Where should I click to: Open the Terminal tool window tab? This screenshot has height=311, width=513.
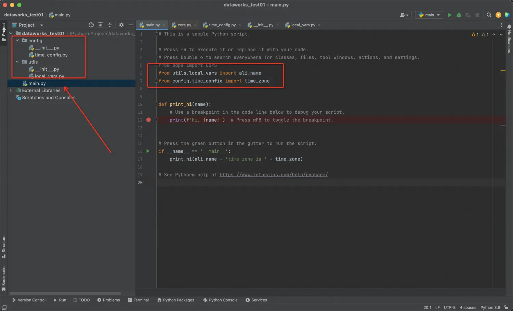(x=138, y=300)
